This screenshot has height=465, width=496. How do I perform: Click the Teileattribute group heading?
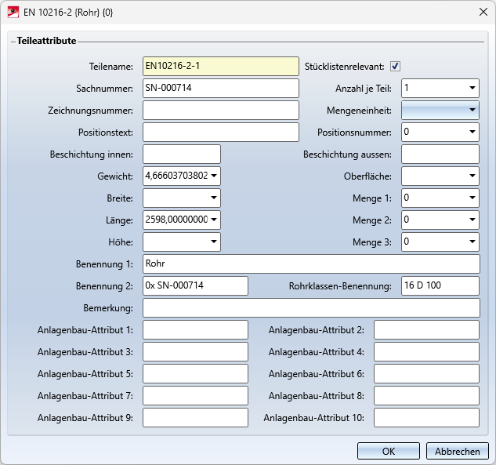(x=46, y=41)
